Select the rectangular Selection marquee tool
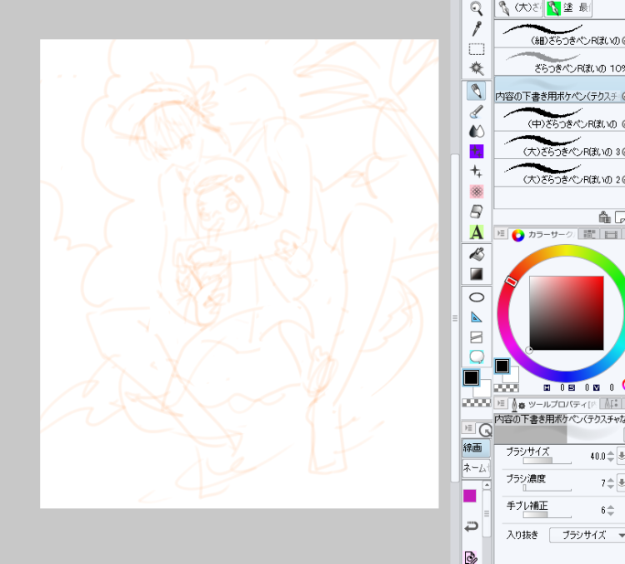The image size is (625, 564). pyautogui.click(x=477, y=49)
